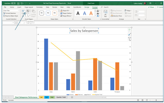The image size is (164, 103).
Task: Click Ribbon Display Options icon in title bar
Action: pos(150,3)
